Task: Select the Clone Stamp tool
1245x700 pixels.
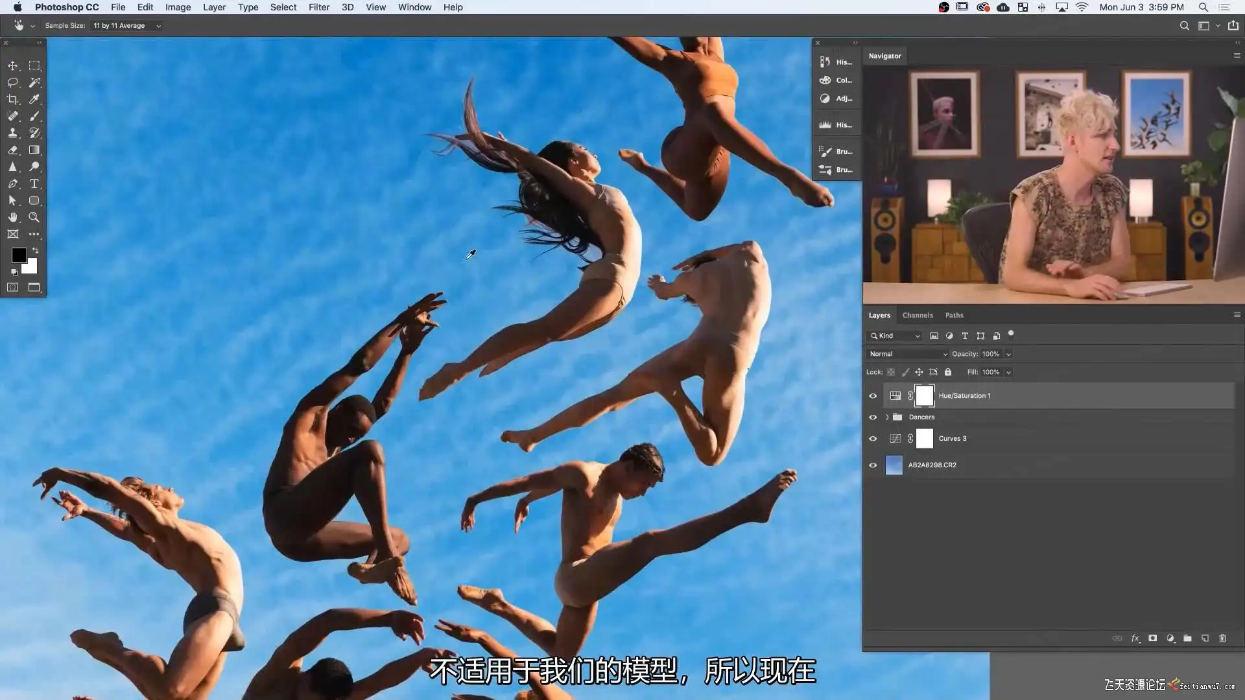Action: tap(12, 133)
